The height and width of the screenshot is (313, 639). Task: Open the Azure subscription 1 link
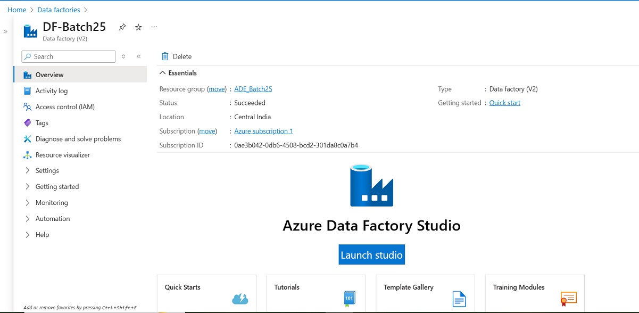[263, 130]
